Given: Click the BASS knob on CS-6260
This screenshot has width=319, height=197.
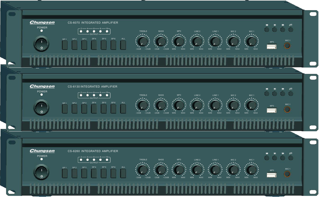Looking at the screenshot, I should click(161, 170).
